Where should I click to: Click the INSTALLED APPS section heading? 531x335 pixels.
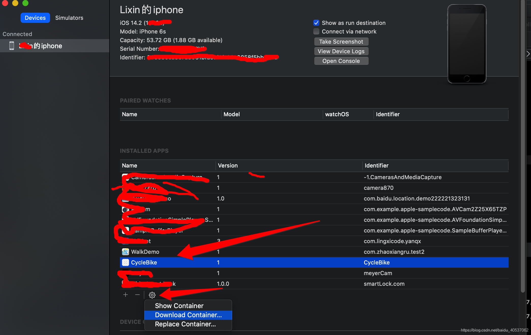coord(144,151)
